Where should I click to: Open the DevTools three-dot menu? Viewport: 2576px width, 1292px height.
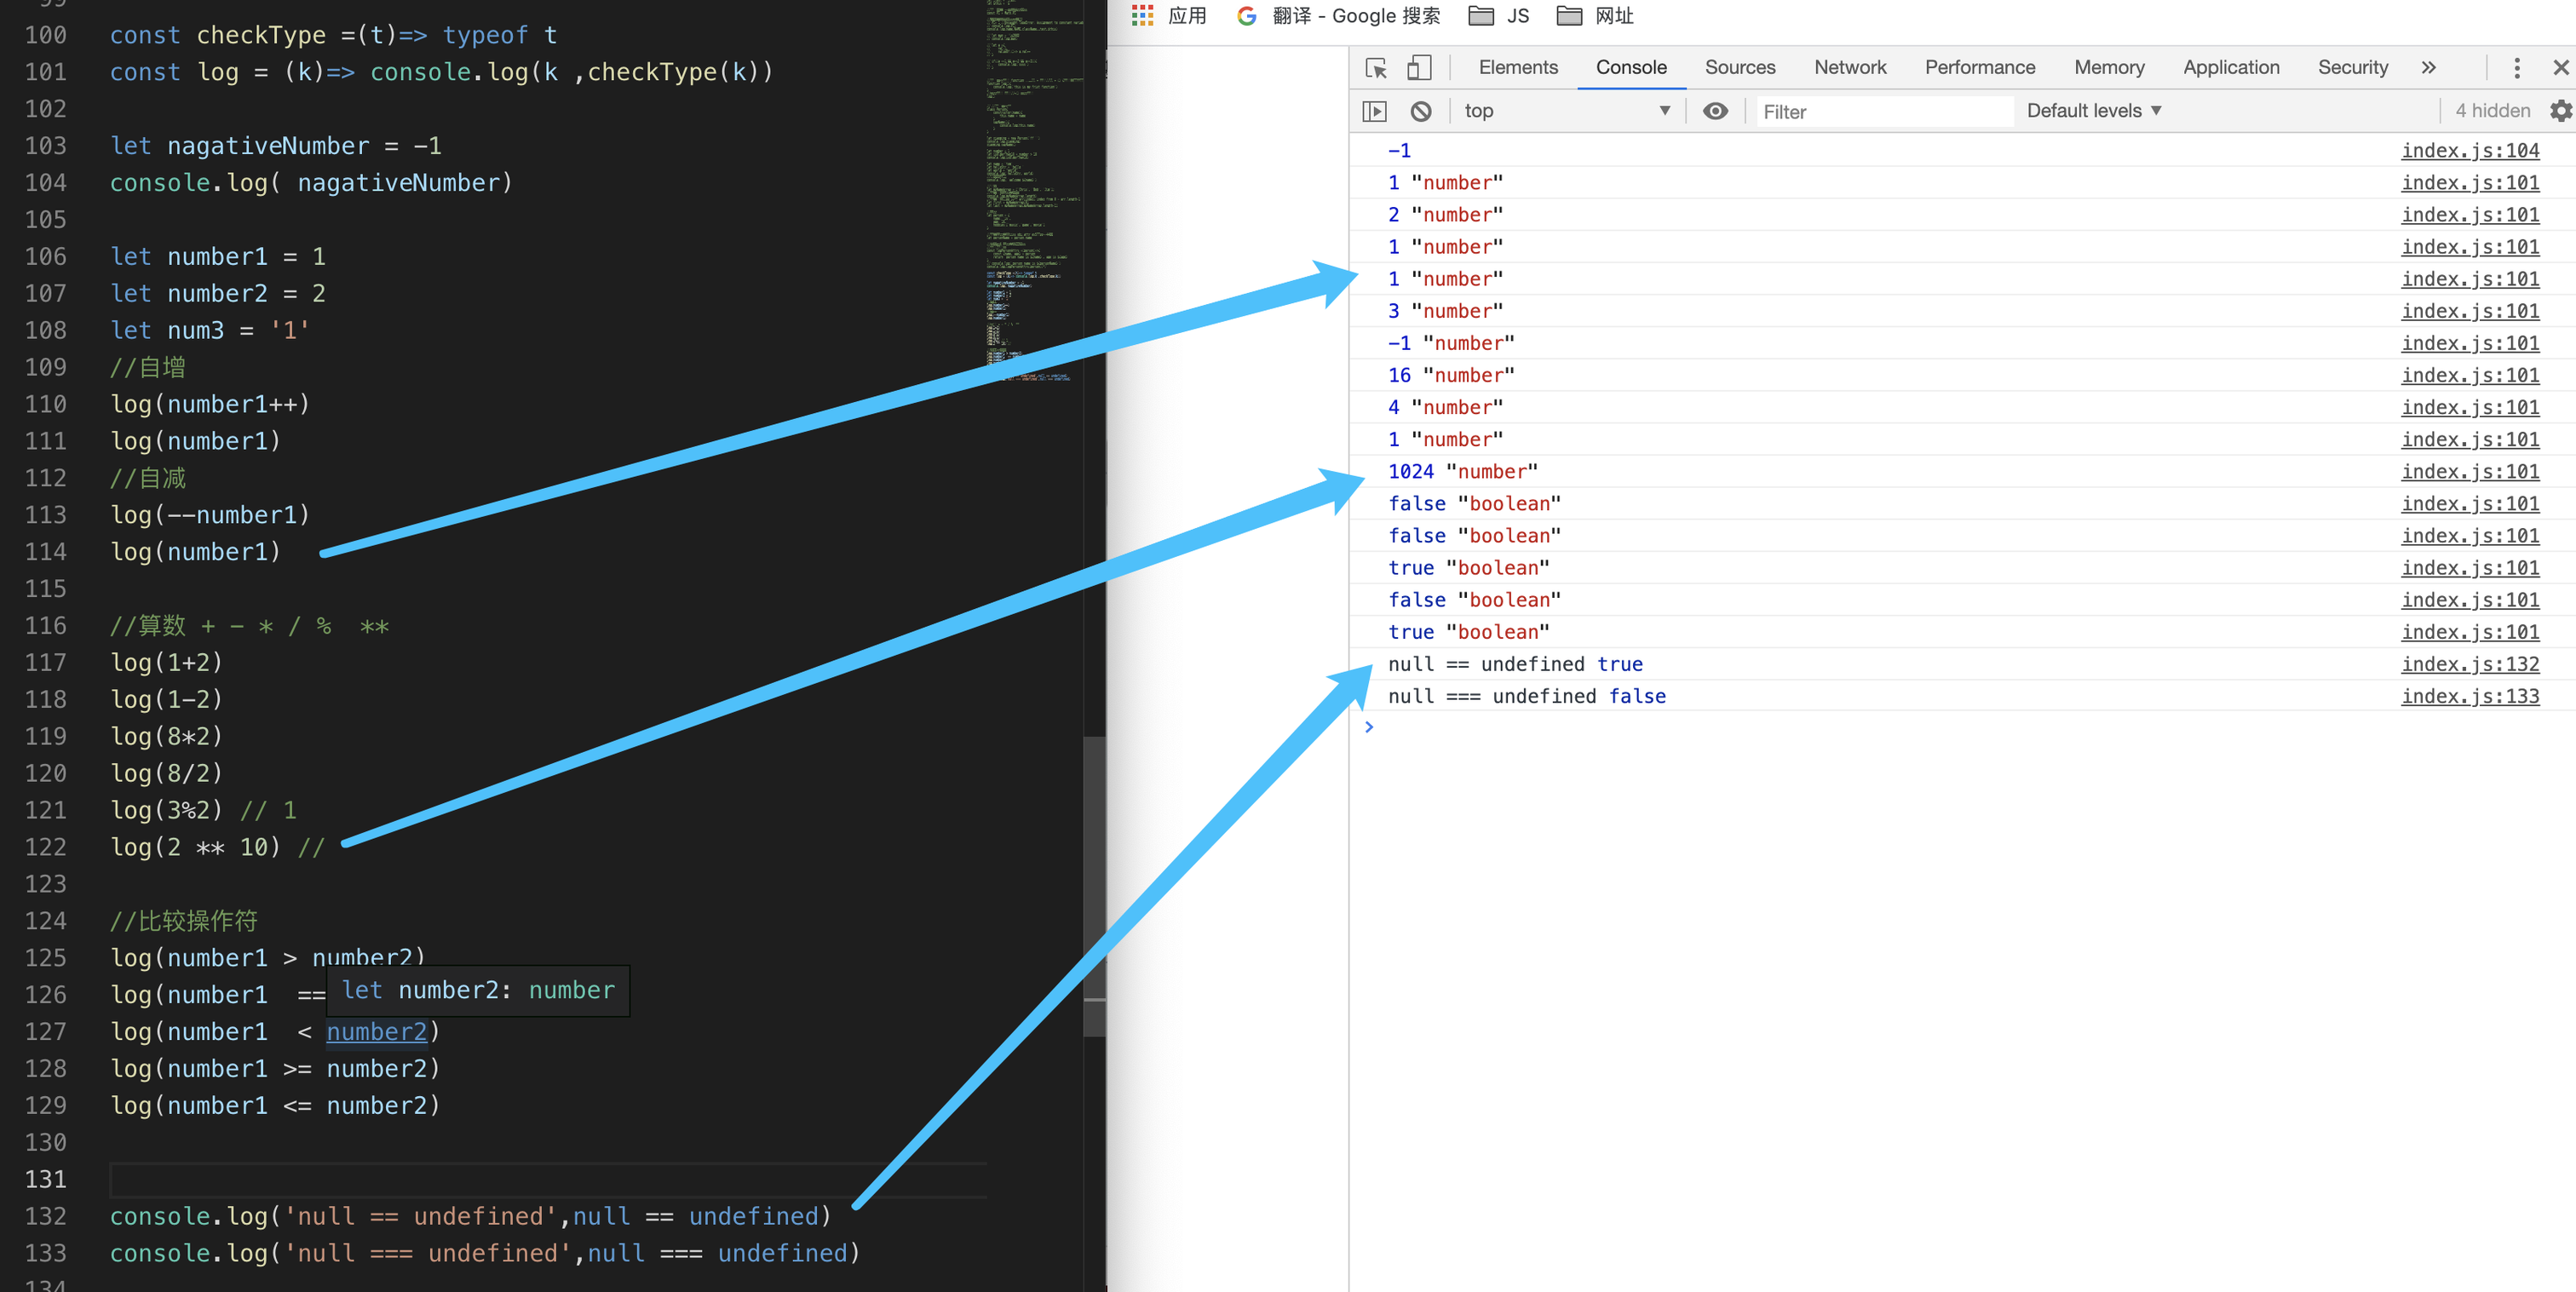click(x=2517, y=68)
